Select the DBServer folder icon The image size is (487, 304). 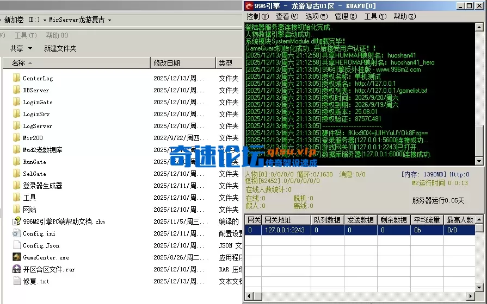16,90
